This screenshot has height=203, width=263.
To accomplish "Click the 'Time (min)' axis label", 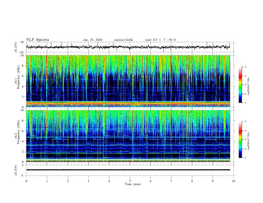I will [133, 184].
